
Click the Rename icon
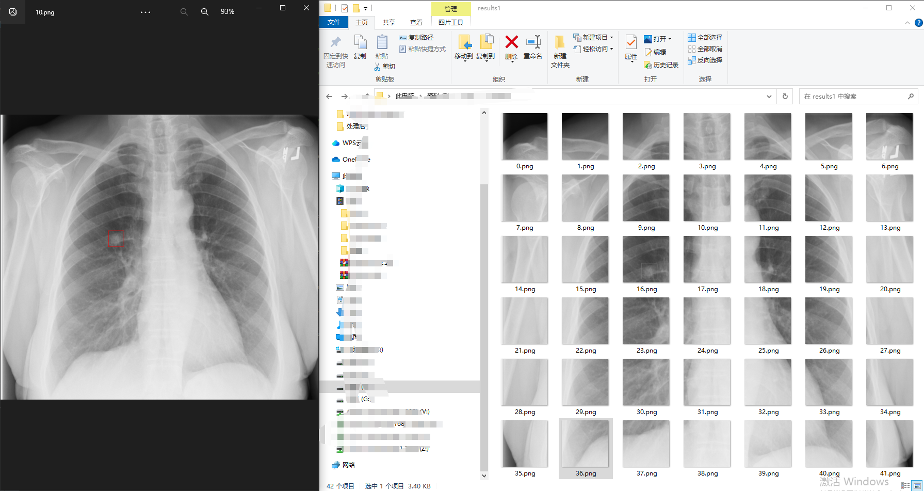[x=533, y=42]
